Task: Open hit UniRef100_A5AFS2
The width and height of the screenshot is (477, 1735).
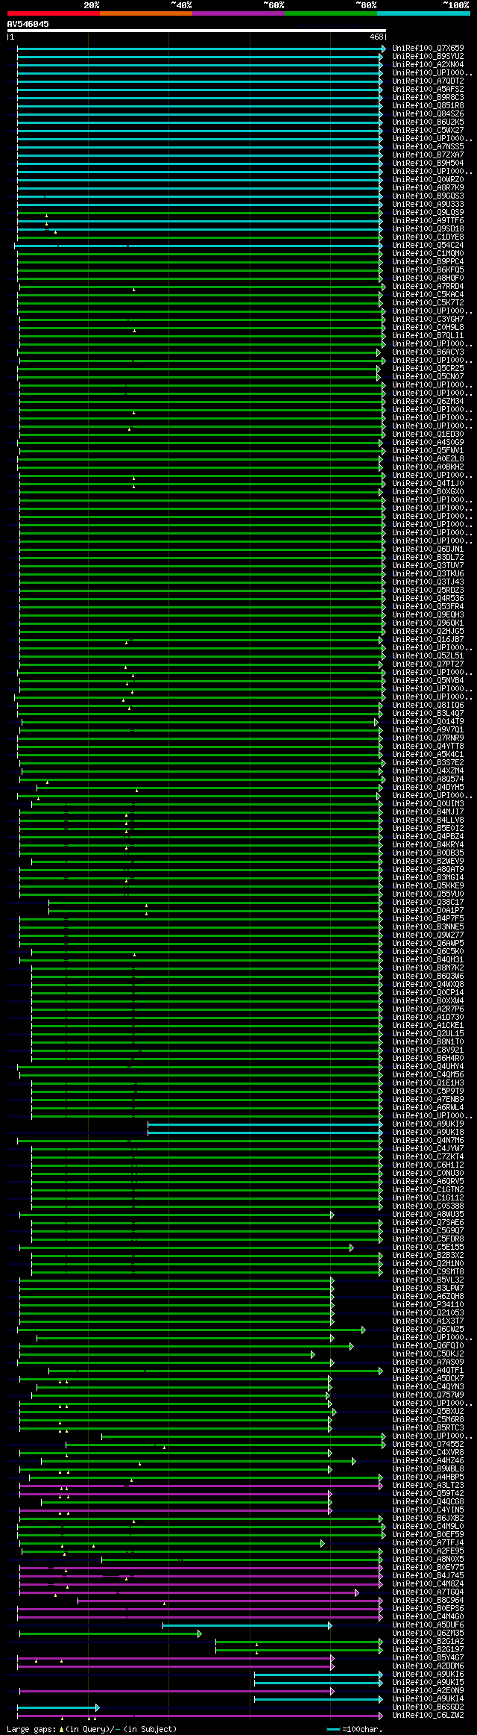Action: pyautogui.click(x=428, y=90)
